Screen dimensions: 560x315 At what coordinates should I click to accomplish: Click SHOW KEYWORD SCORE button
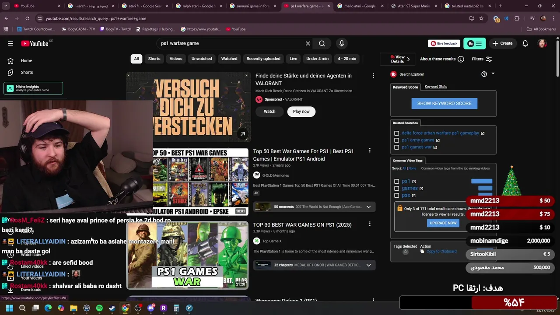[444, 103]
